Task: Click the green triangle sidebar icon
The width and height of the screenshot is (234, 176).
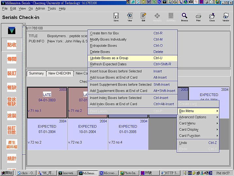Action: (12, 31)
